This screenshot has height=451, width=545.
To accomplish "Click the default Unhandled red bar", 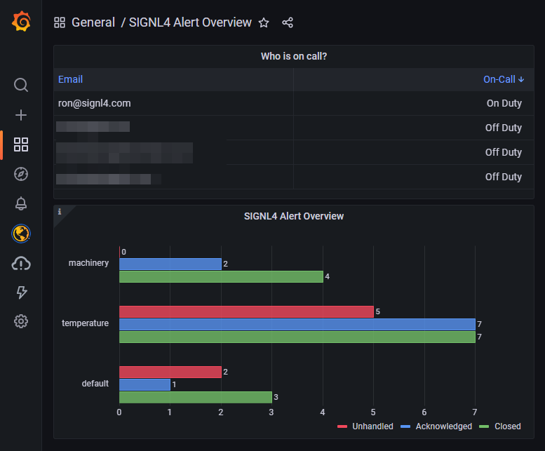I will 170,372.
